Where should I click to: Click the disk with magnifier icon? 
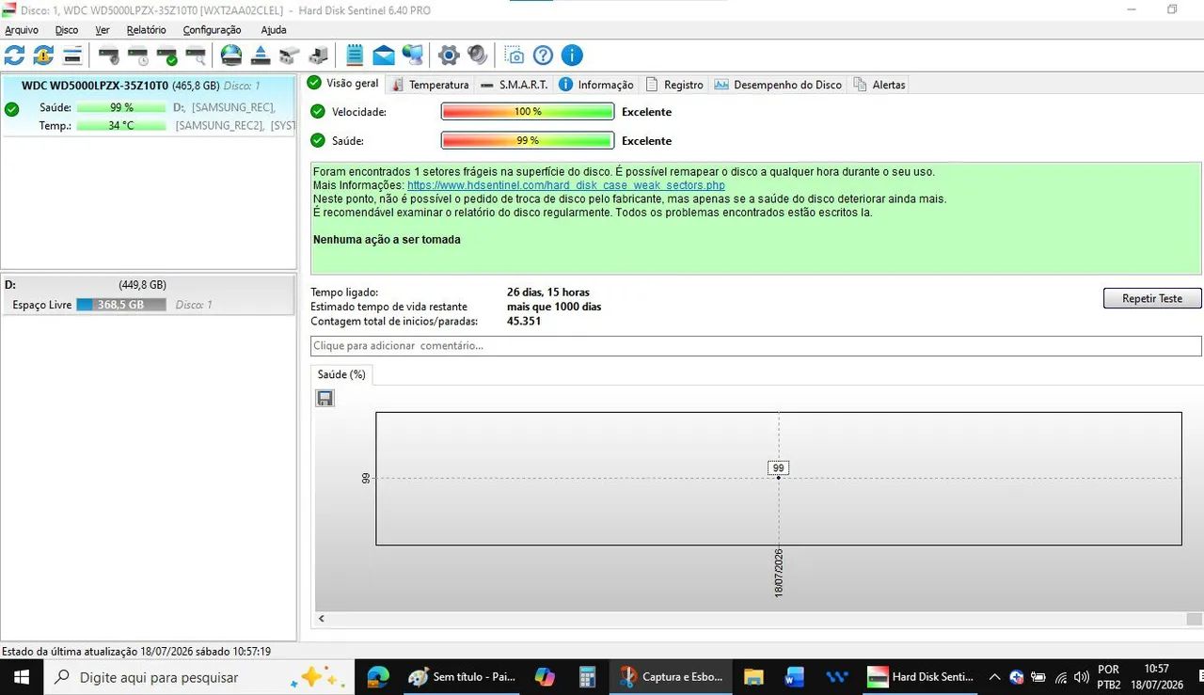point(196,55)
